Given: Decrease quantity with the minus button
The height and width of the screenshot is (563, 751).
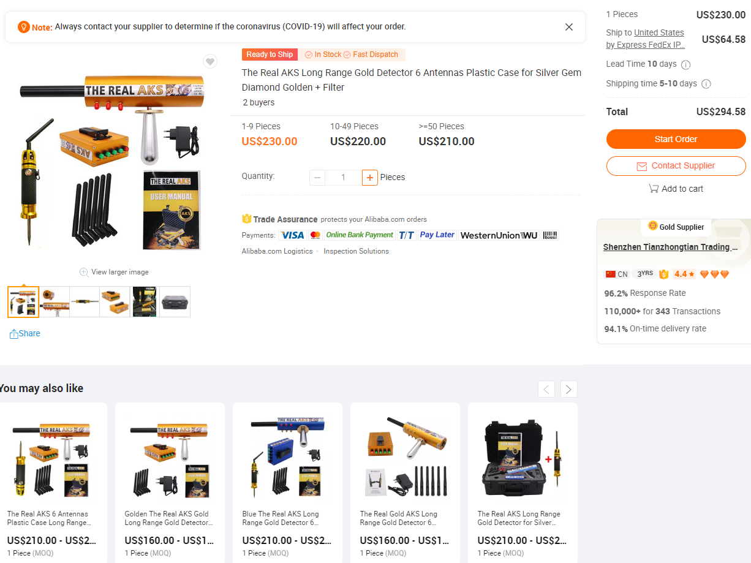Looking at the screenshot, I should pos(317,178).
